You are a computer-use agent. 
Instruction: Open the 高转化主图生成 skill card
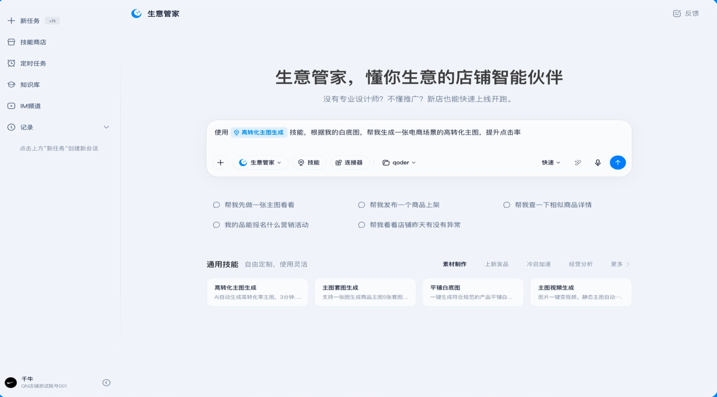click(x=257, y=292)
